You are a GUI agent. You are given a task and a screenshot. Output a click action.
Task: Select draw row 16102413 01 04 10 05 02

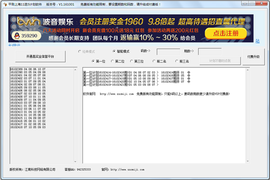coord(28,112)
